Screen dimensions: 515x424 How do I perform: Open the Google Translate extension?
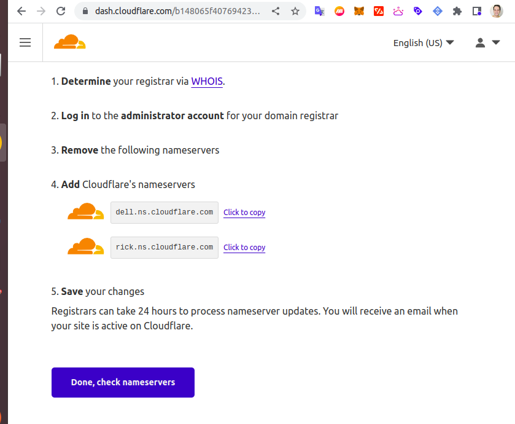[320, 11]
